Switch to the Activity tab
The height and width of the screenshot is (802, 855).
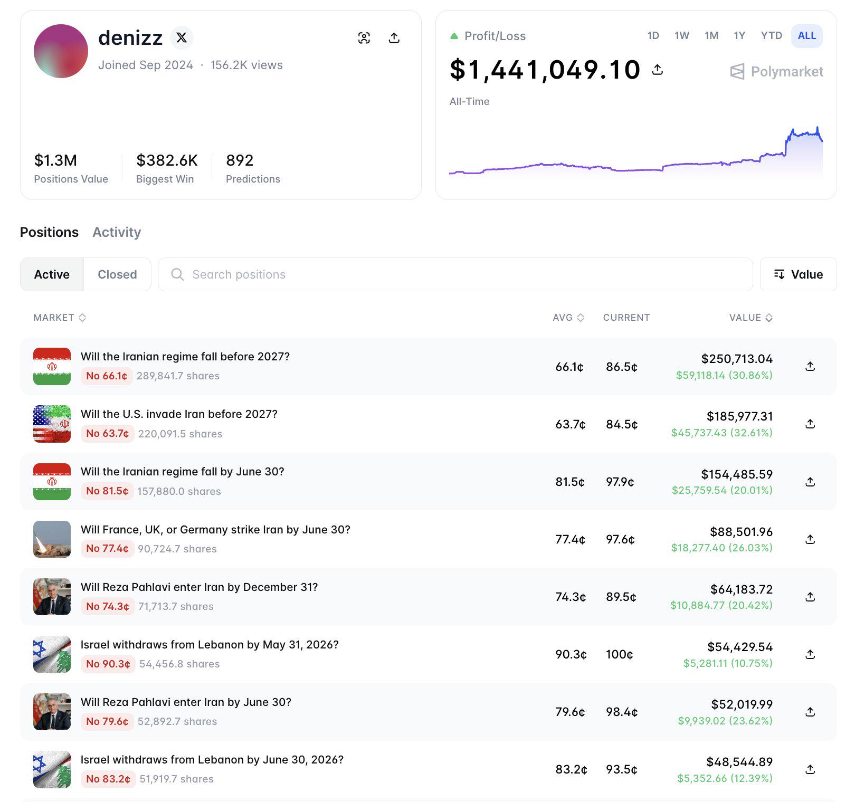click(x=117, y=232)
